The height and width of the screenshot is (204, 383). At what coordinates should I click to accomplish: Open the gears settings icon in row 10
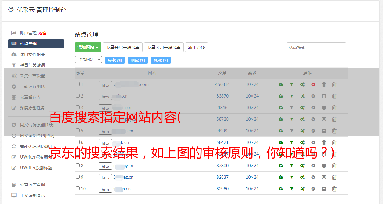coord(302,189)
